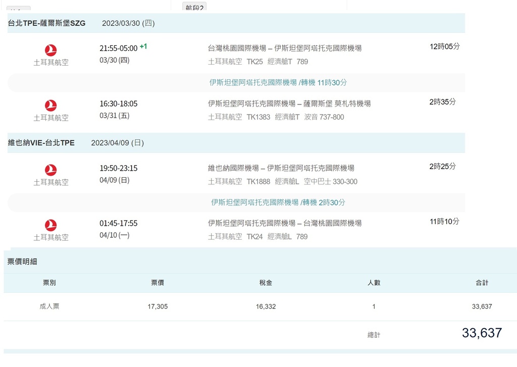The image size is (517, 367).
Task: Click the large total 33,637
Action: (482, 333)
